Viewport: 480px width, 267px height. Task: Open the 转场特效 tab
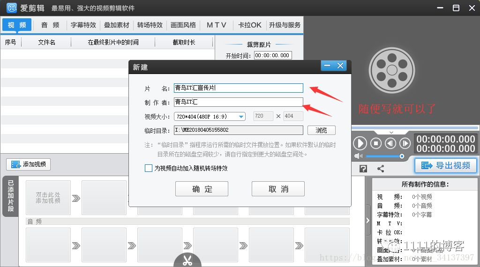[150, 25]
